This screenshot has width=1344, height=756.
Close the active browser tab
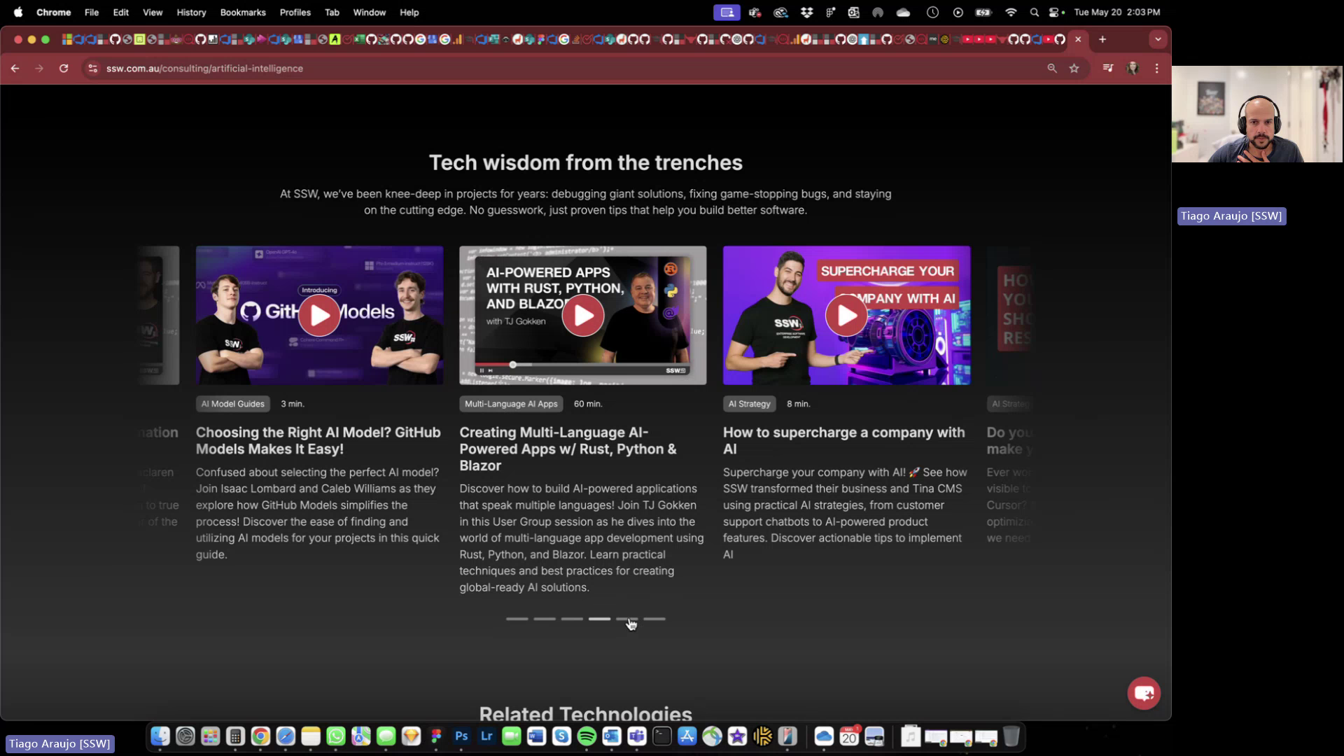pos(1078,39)
